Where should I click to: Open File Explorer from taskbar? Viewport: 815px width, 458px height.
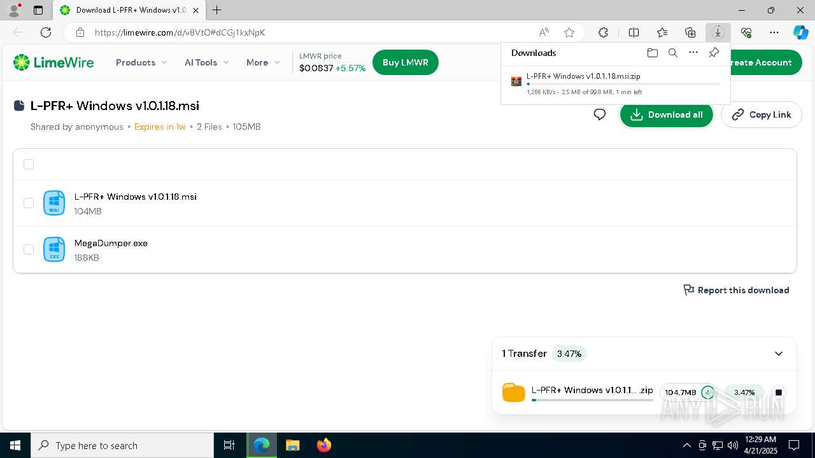293,445
